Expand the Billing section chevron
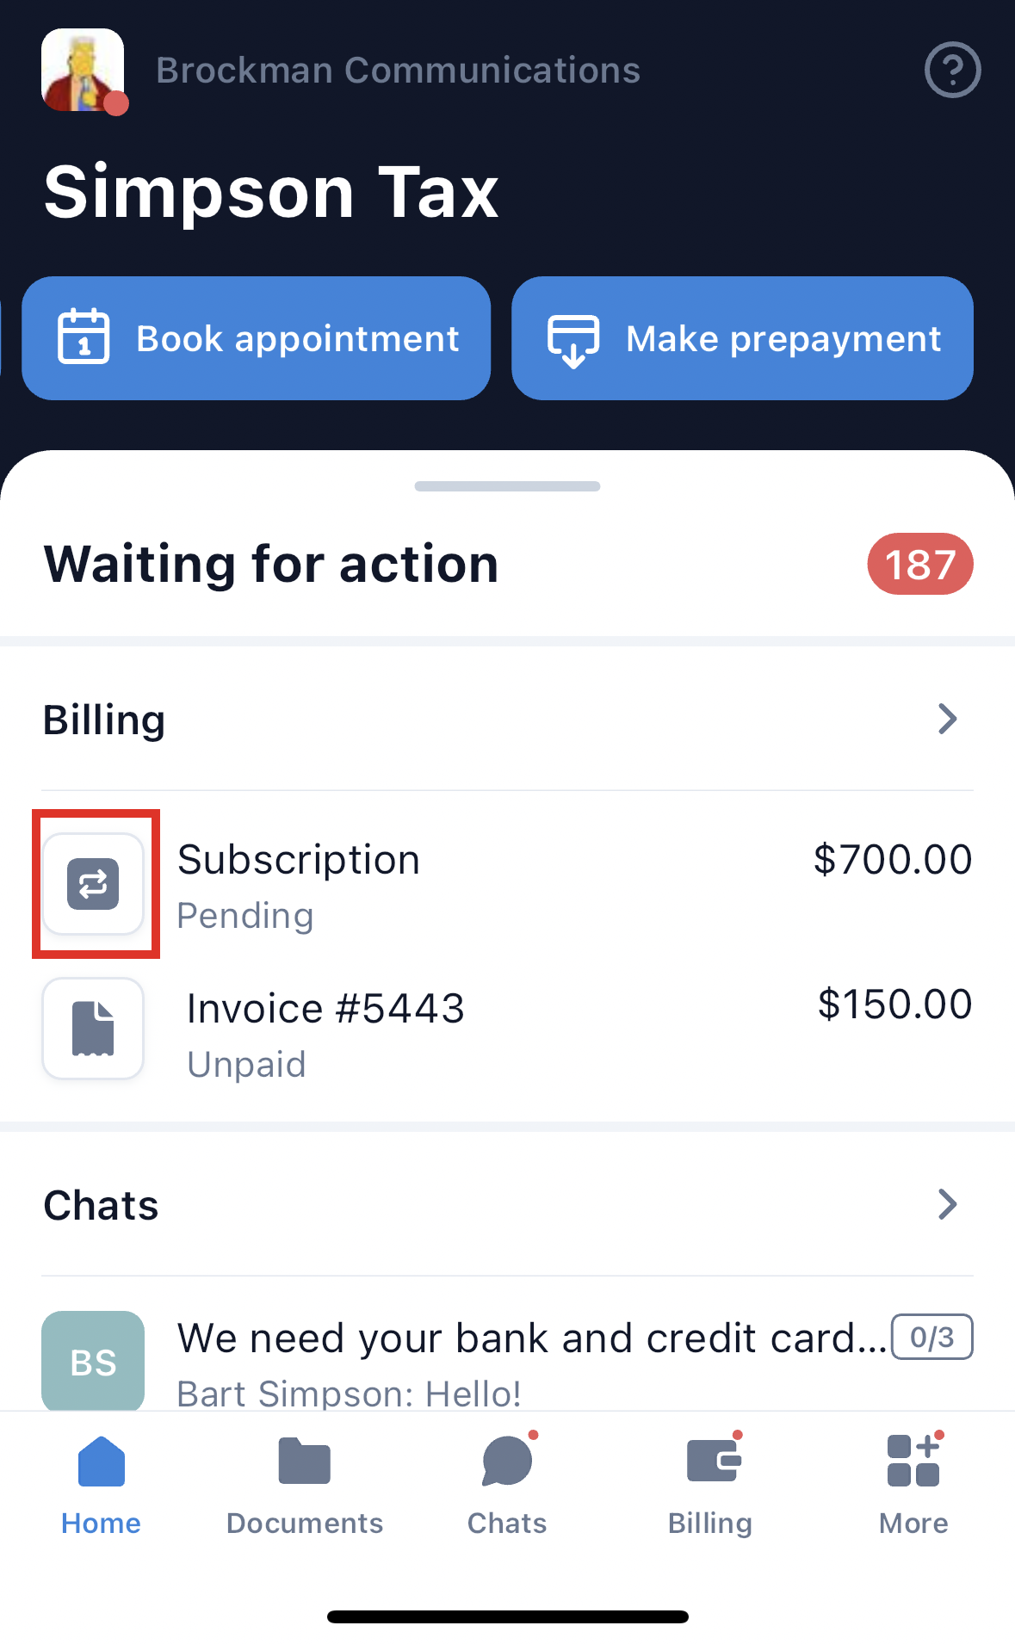1015x1644 pixels. pyautogui.click(x=947, y=720)
